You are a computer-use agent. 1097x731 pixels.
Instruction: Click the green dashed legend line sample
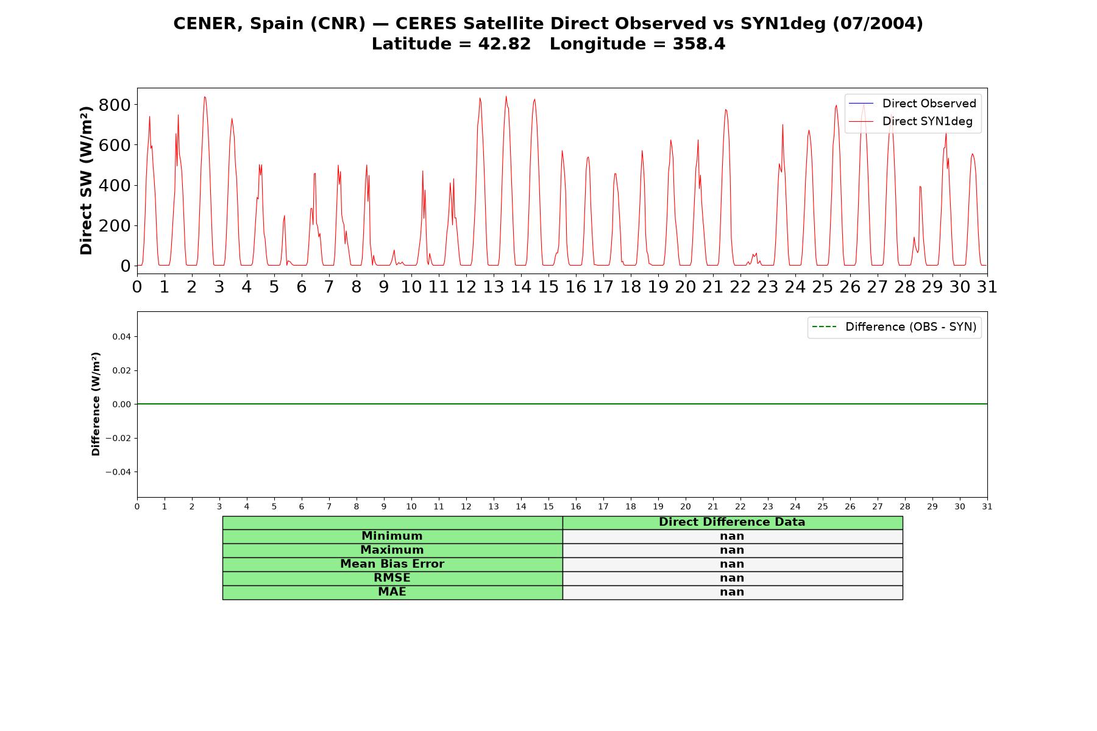coord(824,327)
